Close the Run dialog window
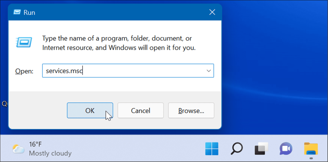The width and height of the screenshot is (328, 162). pos(212,12)
